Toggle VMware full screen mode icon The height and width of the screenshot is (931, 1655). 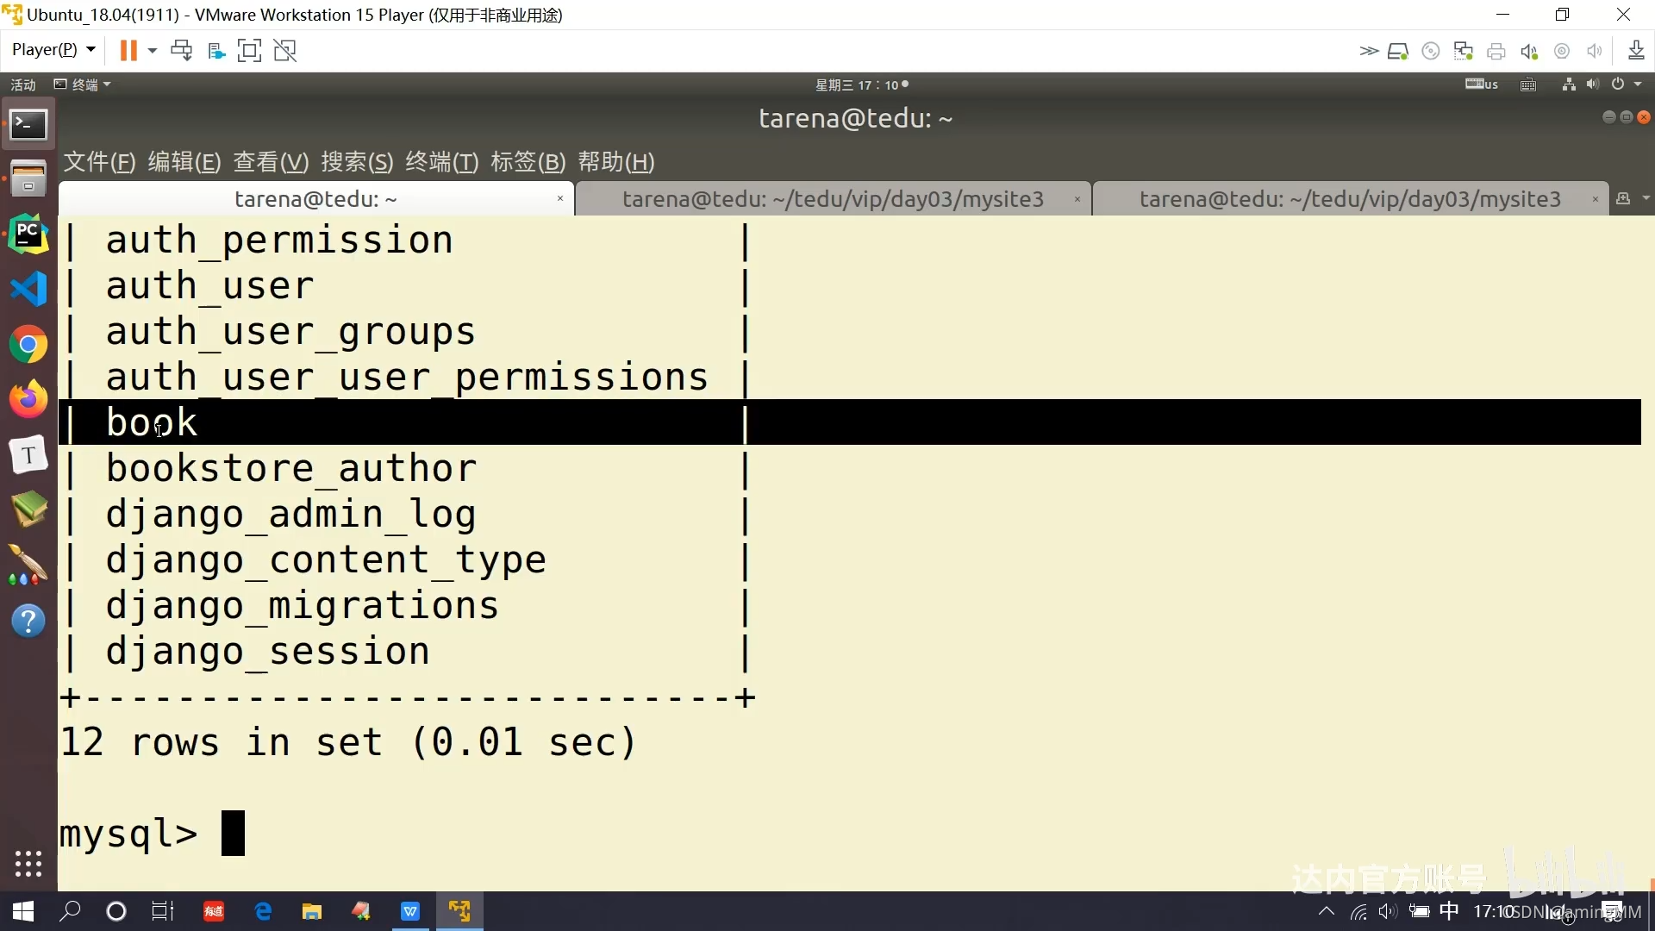(x=249, y=50)
